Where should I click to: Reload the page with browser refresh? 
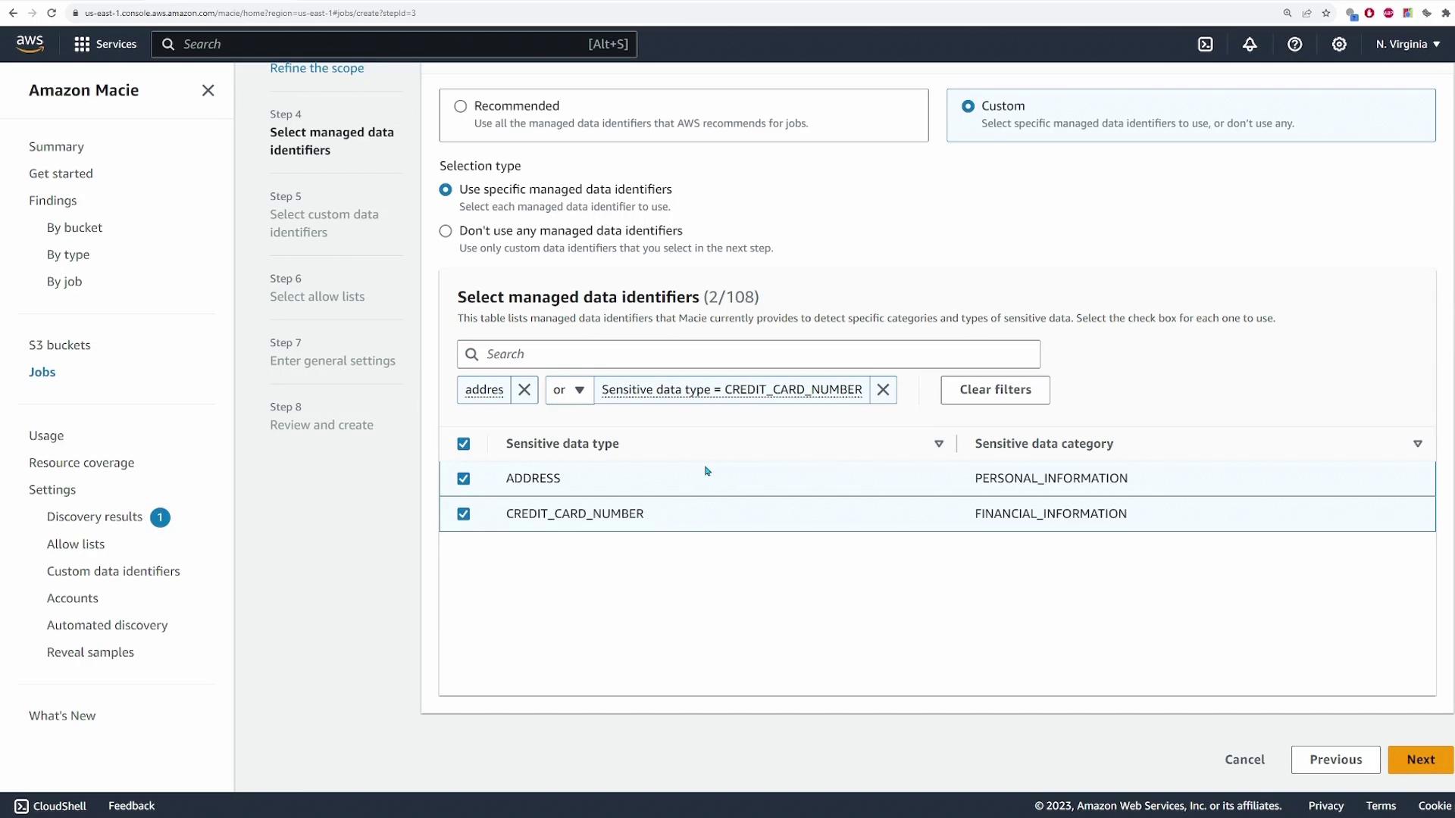(52, 13)
